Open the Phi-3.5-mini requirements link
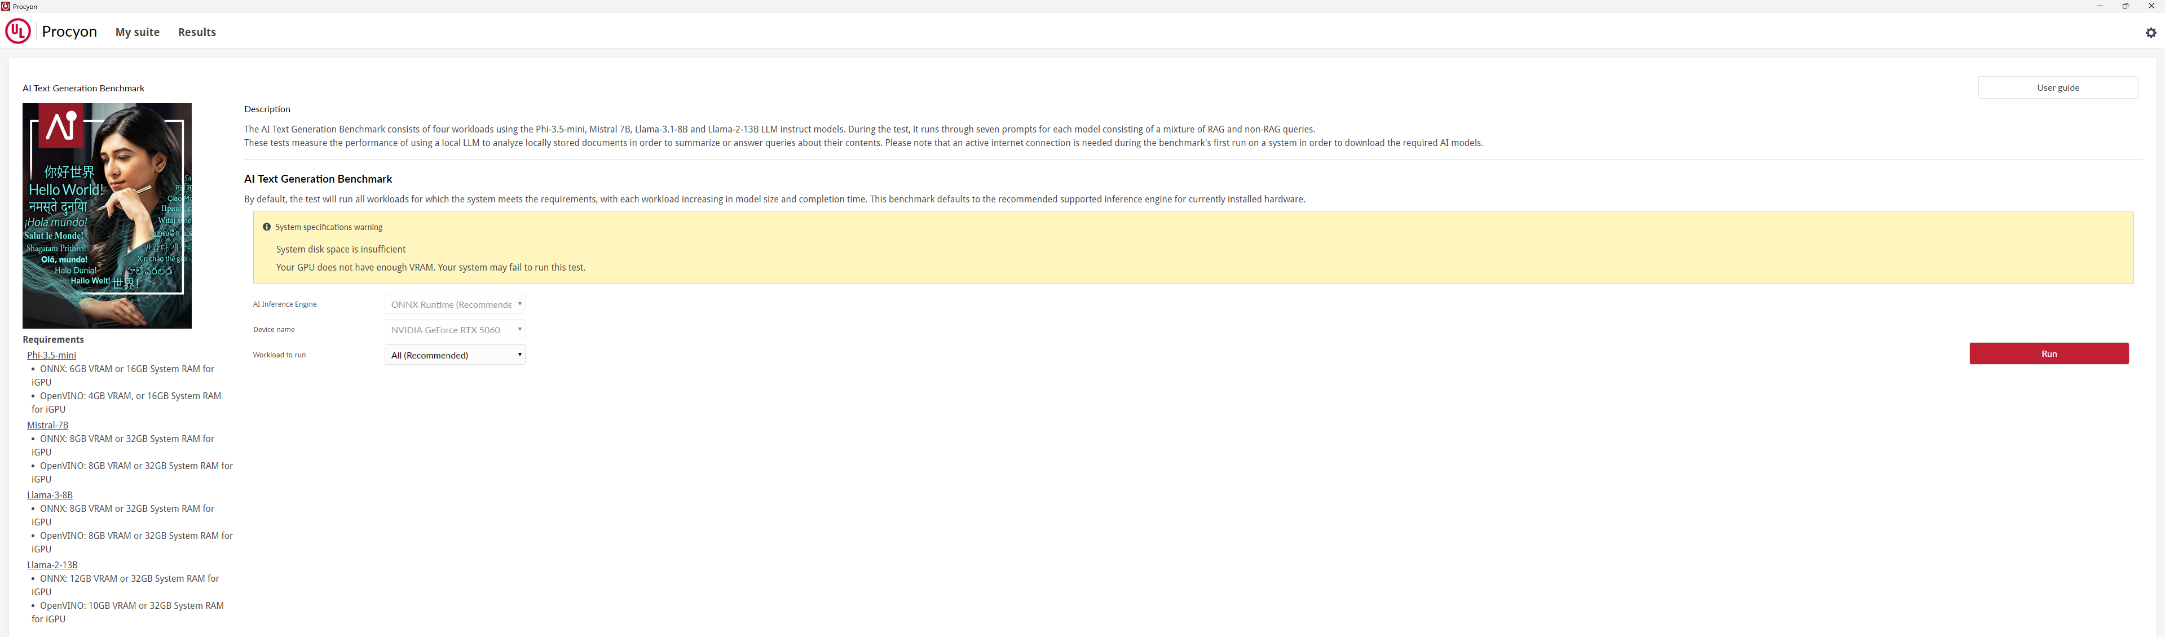Screen dimensions: 2165x637 point(51,356)
